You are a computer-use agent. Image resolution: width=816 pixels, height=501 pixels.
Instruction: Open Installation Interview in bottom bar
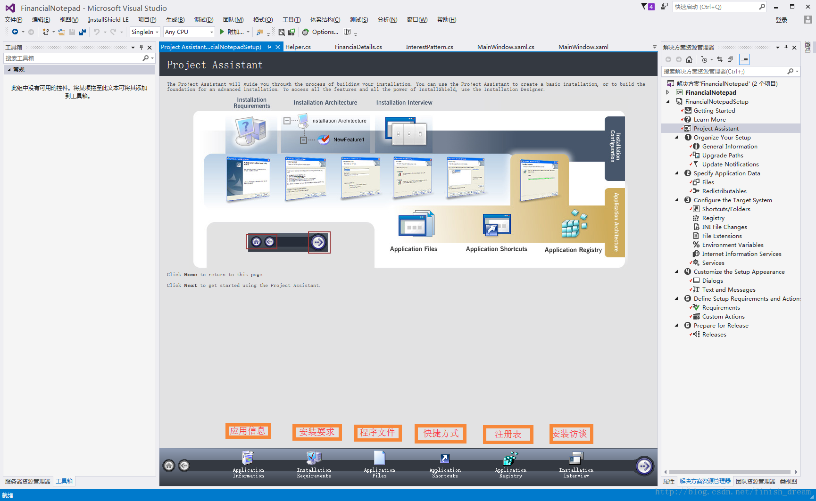[x=576, y=465]
